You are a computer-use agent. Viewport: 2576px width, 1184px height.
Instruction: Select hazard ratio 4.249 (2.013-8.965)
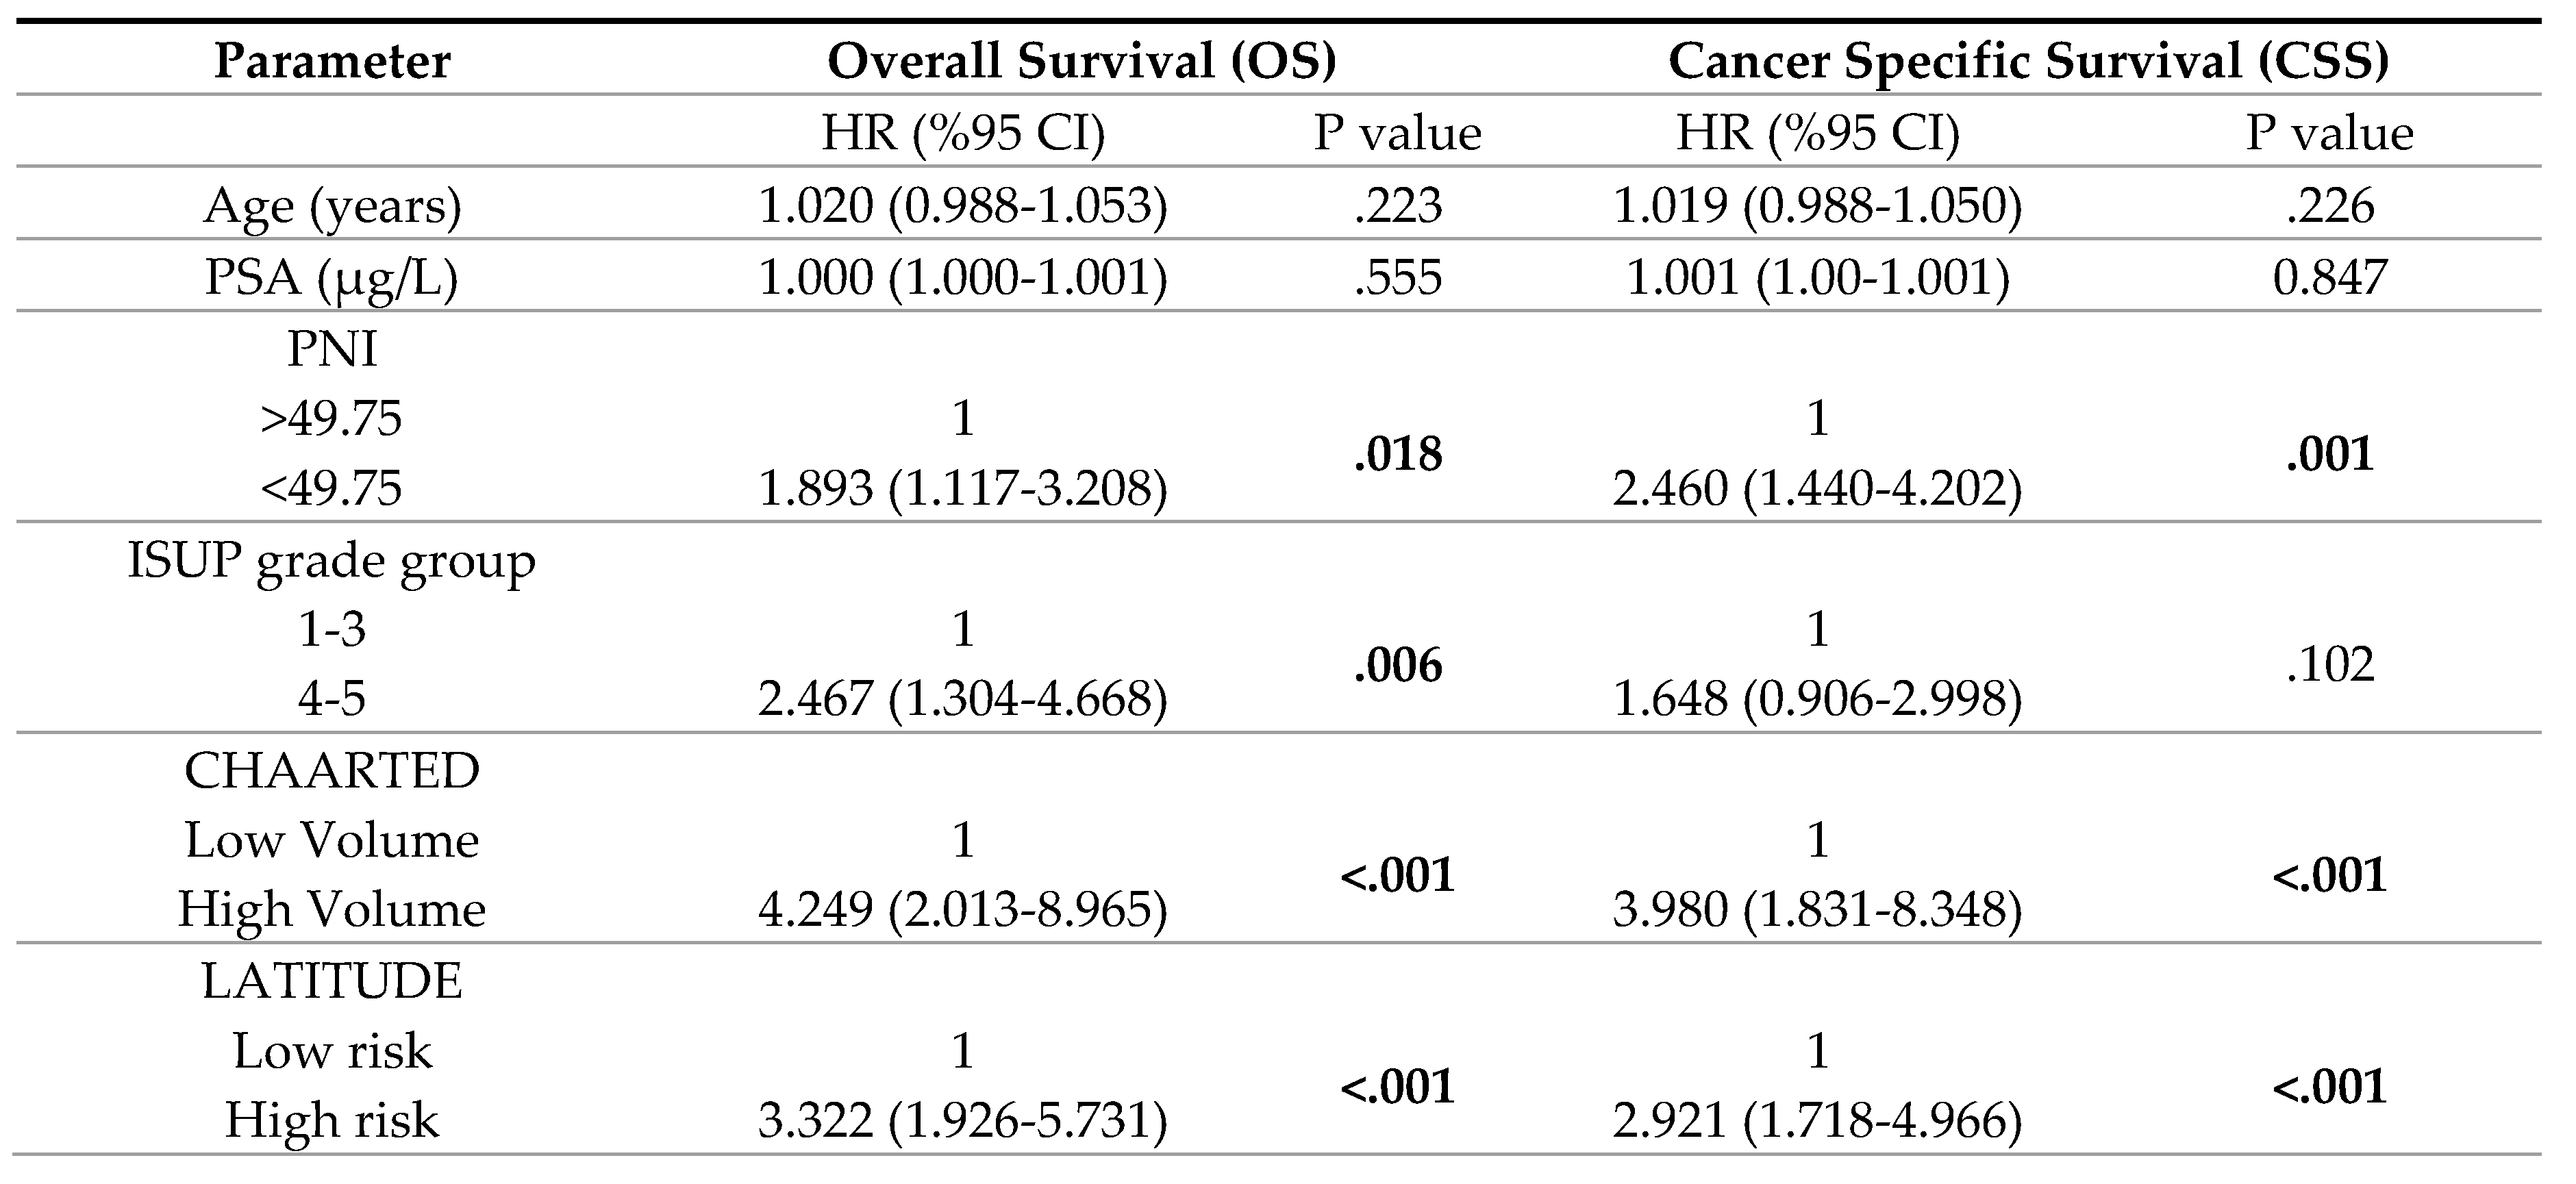[x=962, y=910]
